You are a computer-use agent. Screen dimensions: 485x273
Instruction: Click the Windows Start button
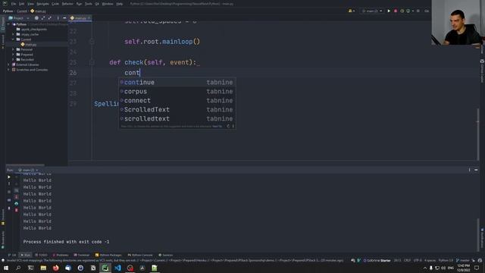(6, 268)
